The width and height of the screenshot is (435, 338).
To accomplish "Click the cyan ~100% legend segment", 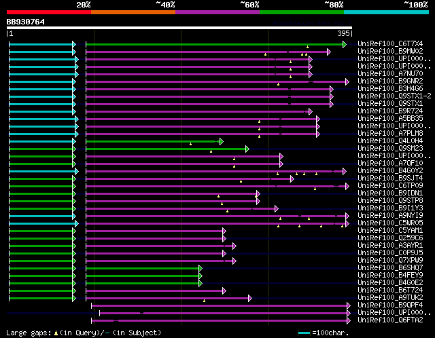I will [x=387, y=12].
